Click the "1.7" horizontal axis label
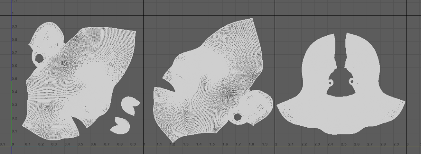421x154 pixels. [238, 144]
